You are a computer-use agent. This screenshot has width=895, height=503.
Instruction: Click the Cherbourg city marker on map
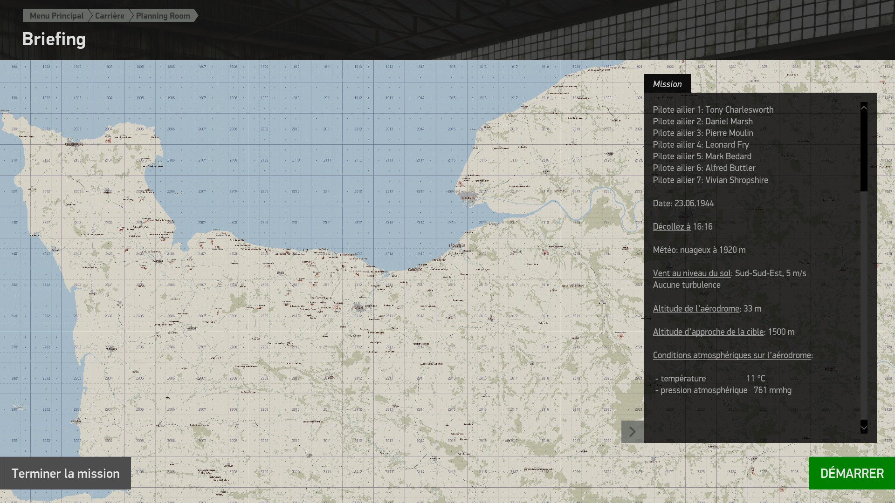[x=74, y=144]
